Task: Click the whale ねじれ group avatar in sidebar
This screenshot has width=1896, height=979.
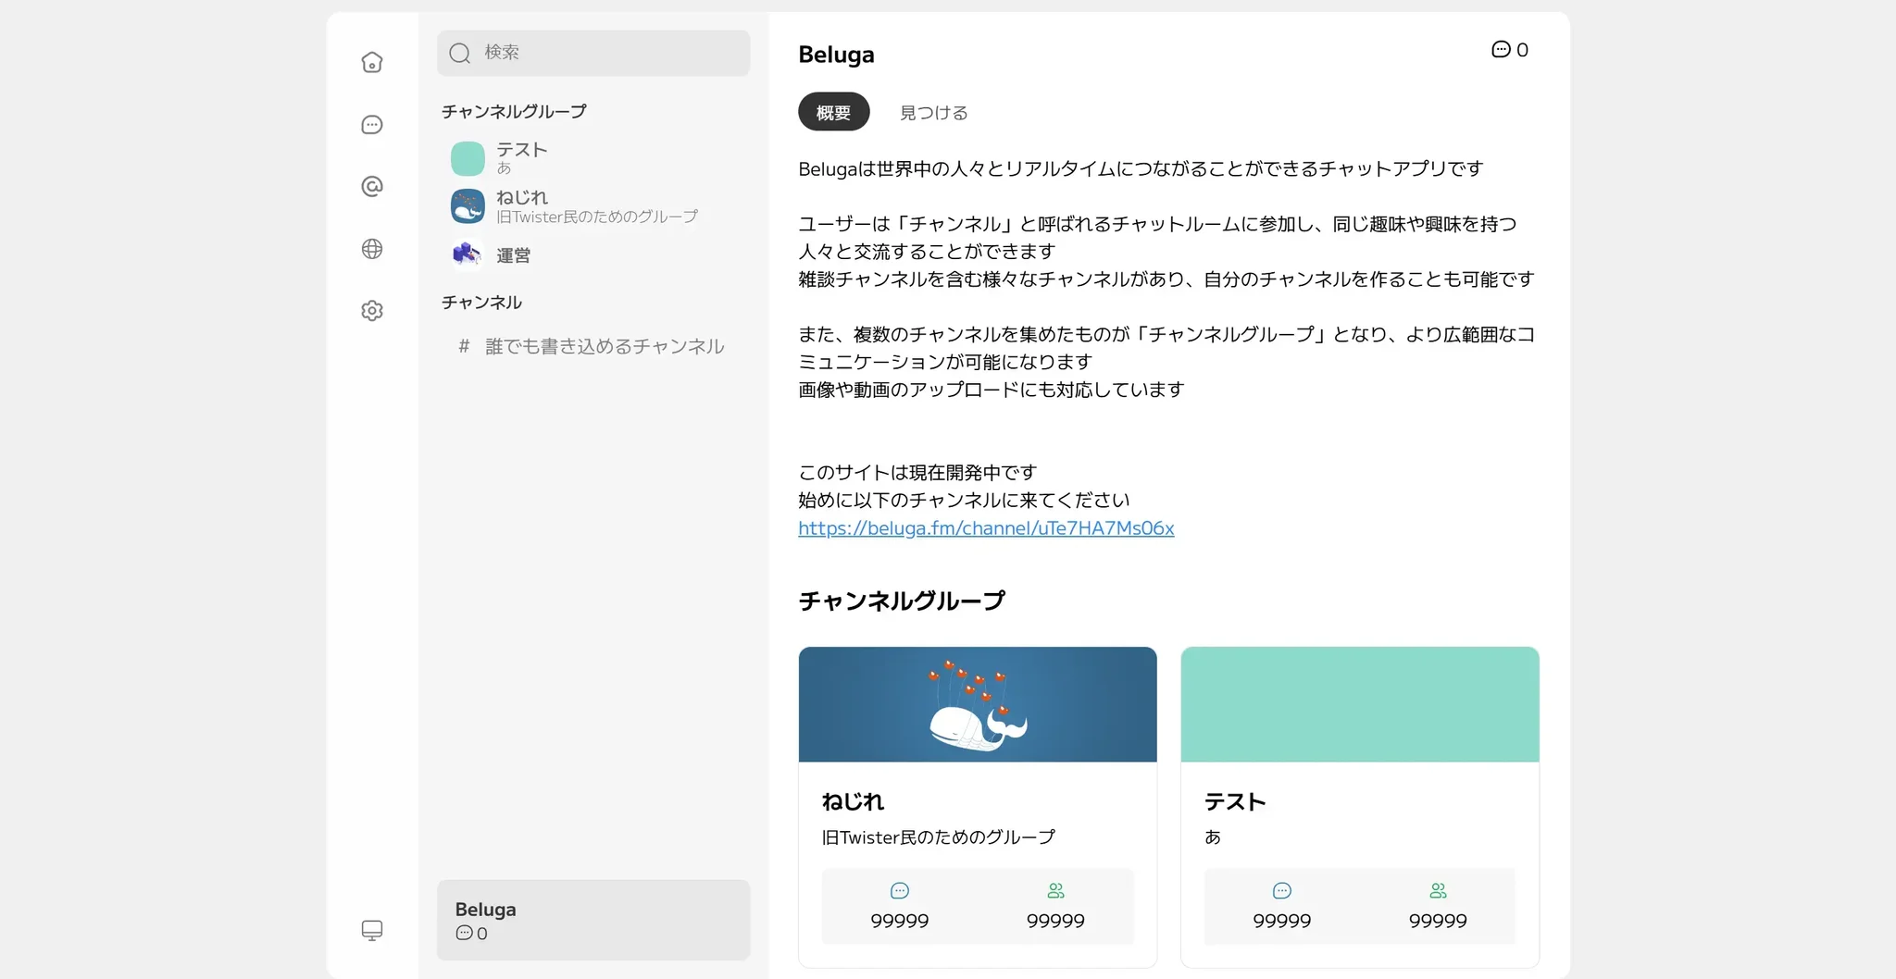Action: (x=468, y=206)
